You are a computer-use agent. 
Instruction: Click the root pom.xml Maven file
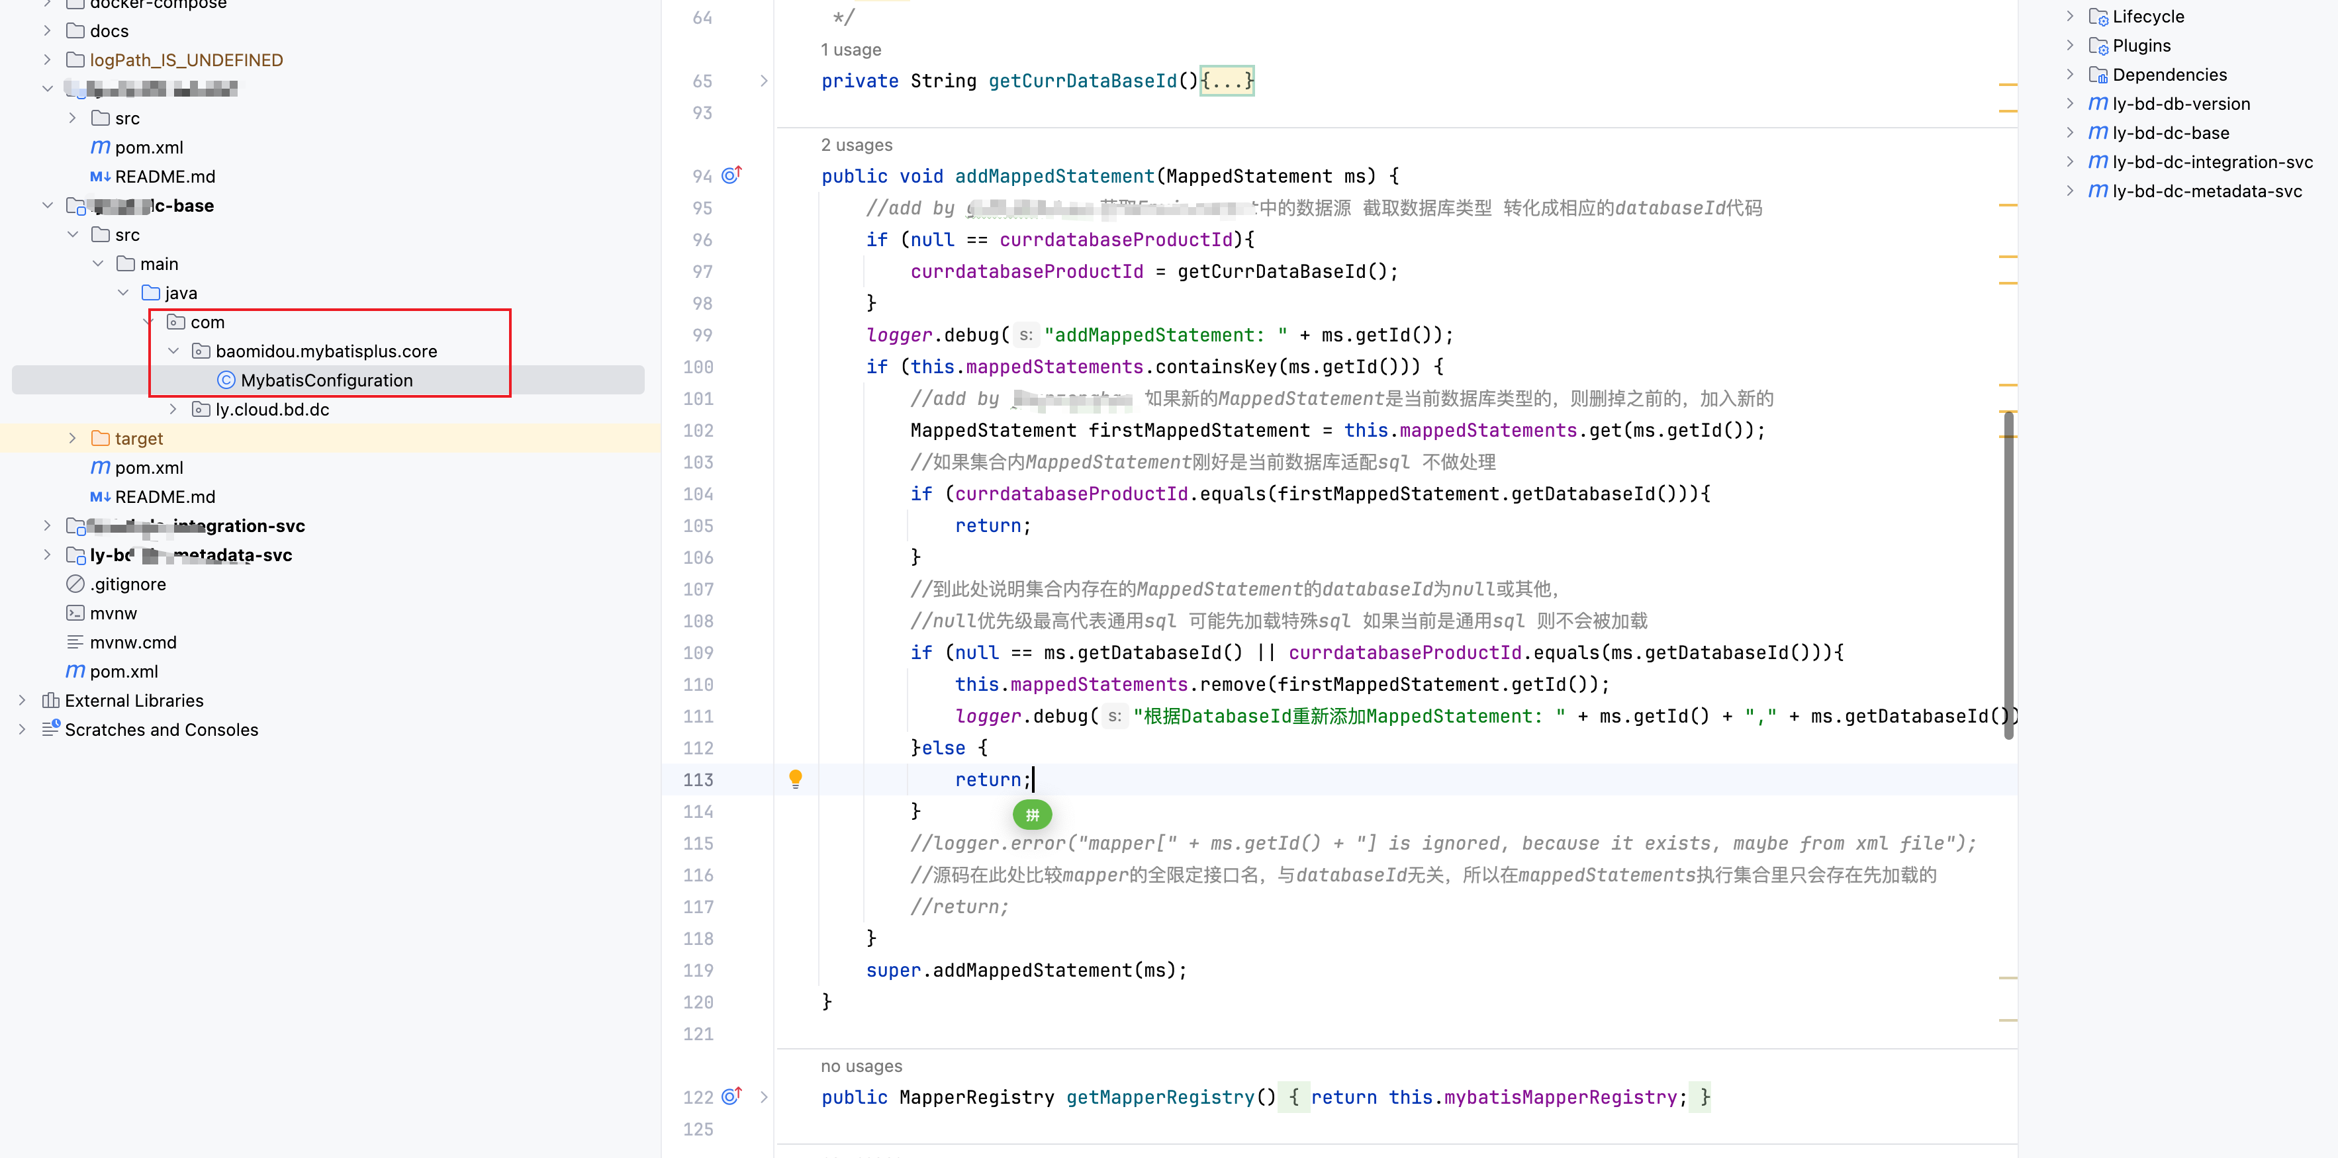(x=123, y=672)
